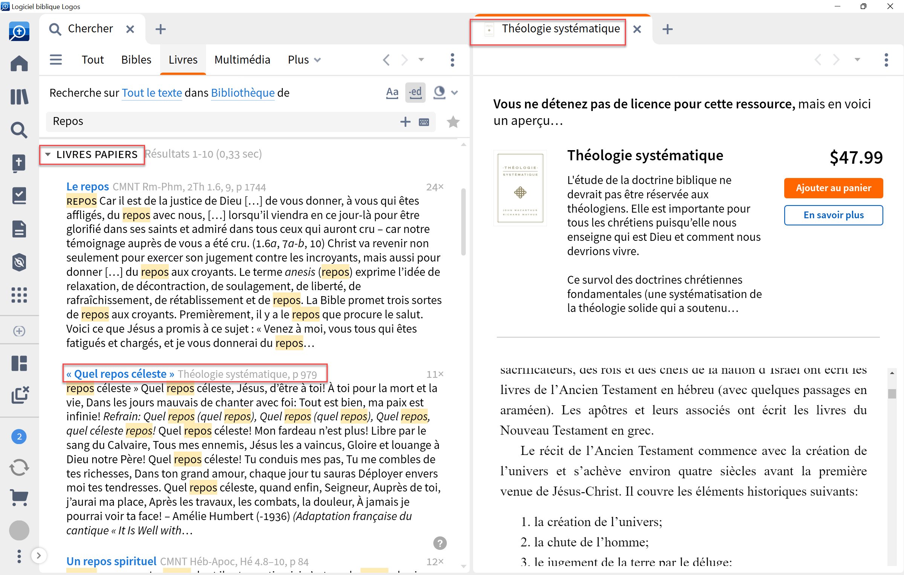Screen dimensions: 904x575
Task: Click the Théologie systématique book cover thumbnail
Action: coord(520,188)
